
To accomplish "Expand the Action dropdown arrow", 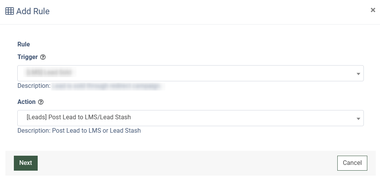I will click(358, 118).
